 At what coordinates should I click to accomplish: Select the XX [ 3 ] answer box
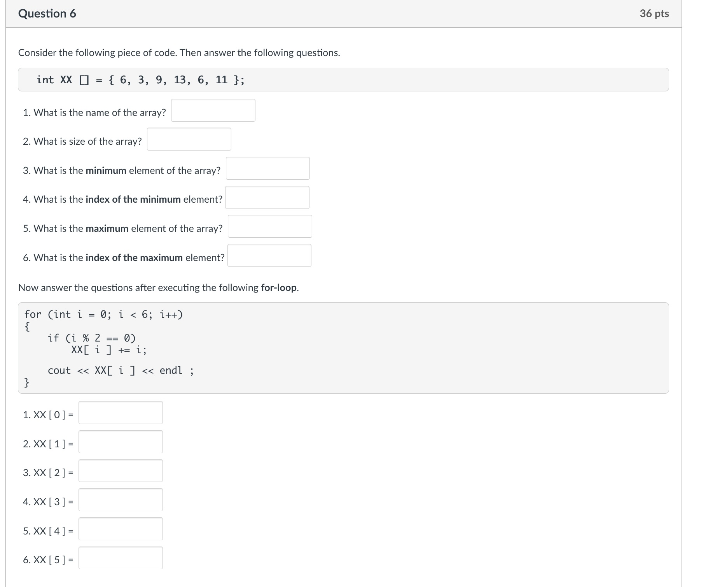pos(121,500)
